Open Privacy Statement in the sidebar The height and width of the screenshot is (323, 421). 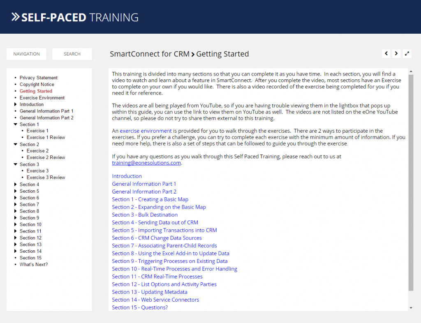tap(38, 78)
